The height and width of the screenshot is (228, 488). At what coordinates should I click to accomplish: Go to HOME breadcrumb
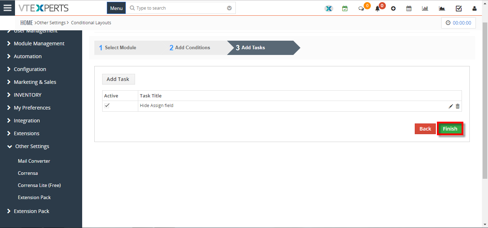pos(26,23)
